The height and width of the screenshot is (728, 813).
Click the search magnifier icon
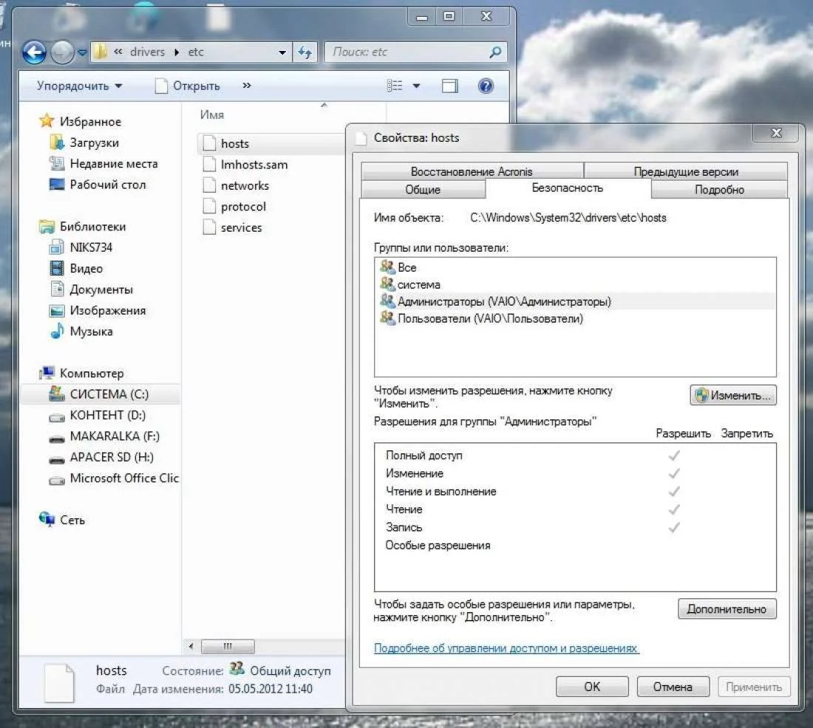[495, 52]
